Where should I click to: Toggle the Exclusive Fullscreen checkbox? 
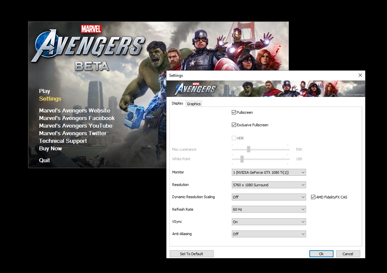(234, 125)
